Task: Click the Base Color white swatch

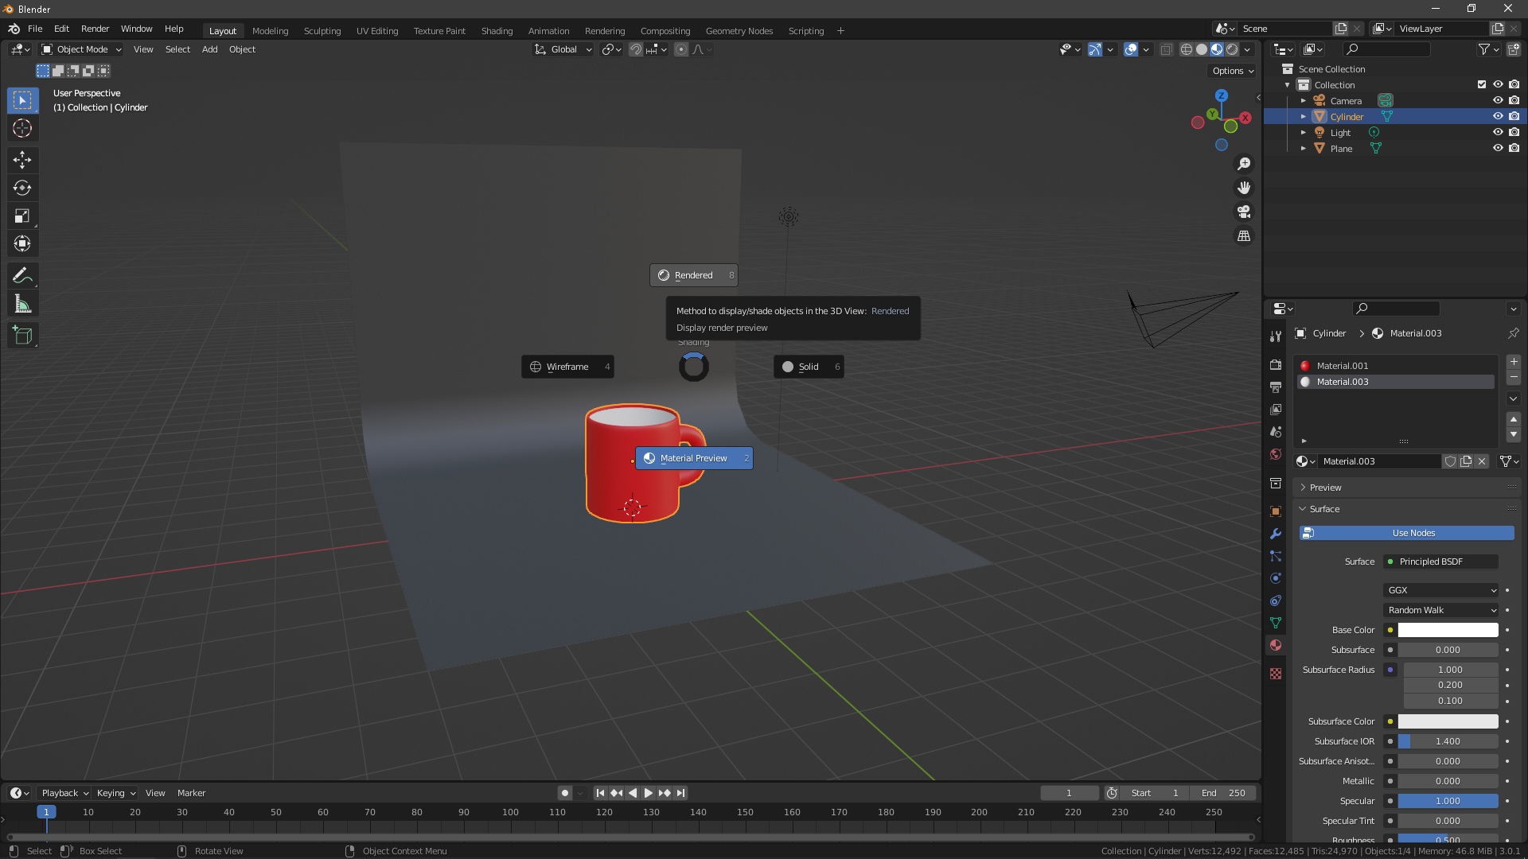Action: pos(1448,630)
